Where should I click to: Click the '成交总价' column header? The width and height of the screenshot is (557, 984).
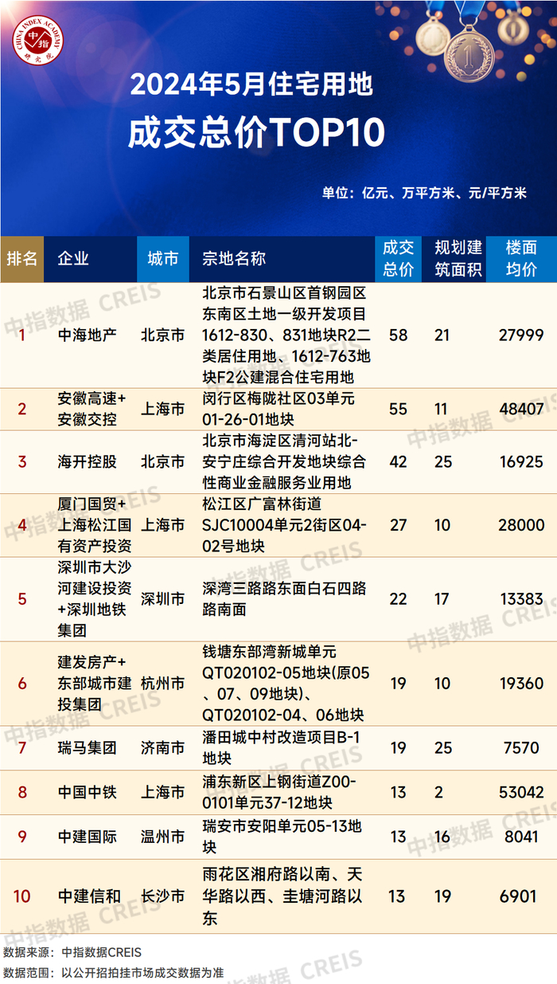click(x=399, y=258)
